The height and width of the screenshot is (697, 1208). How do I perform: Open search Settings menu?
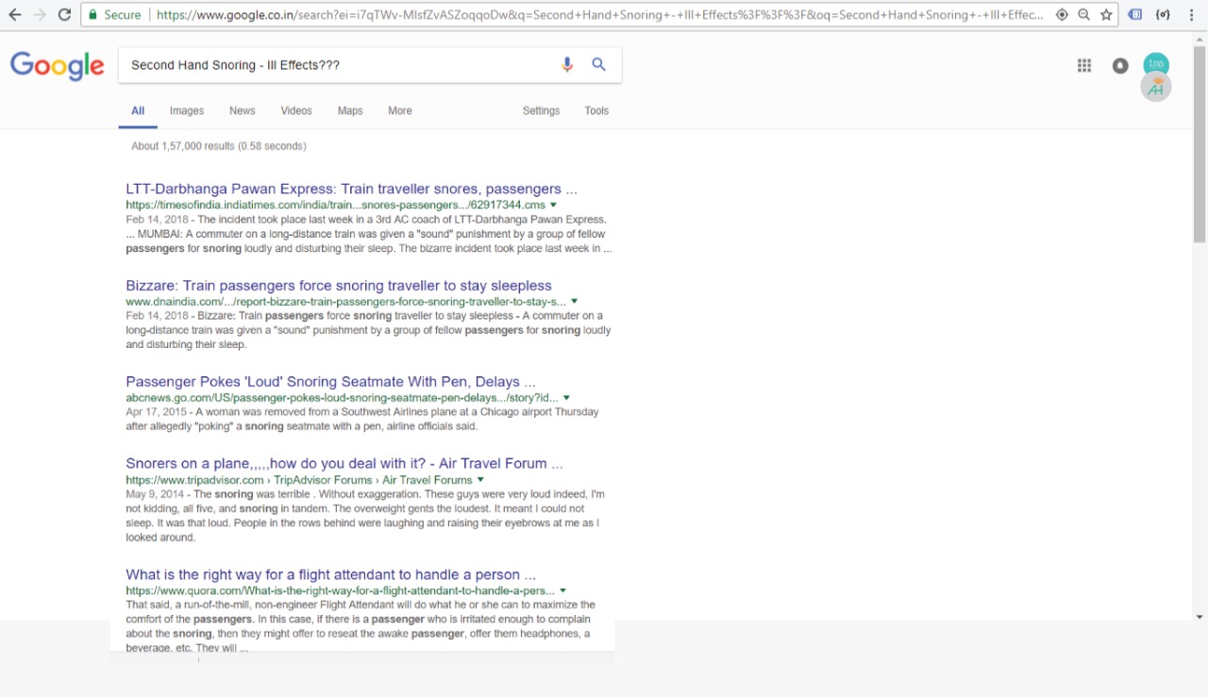click(x=542, y=110)
